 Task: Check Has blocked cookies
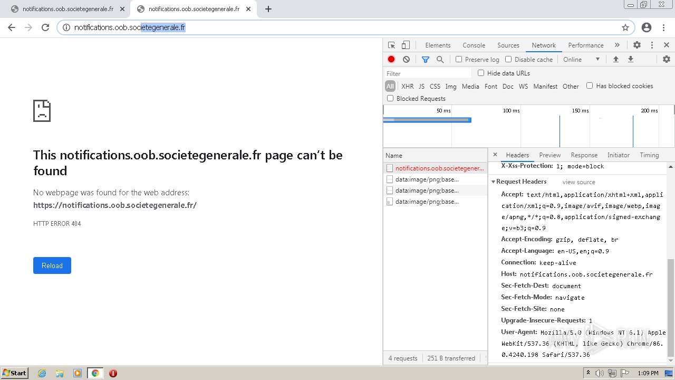pyautogui.click(x=590, y=85)
